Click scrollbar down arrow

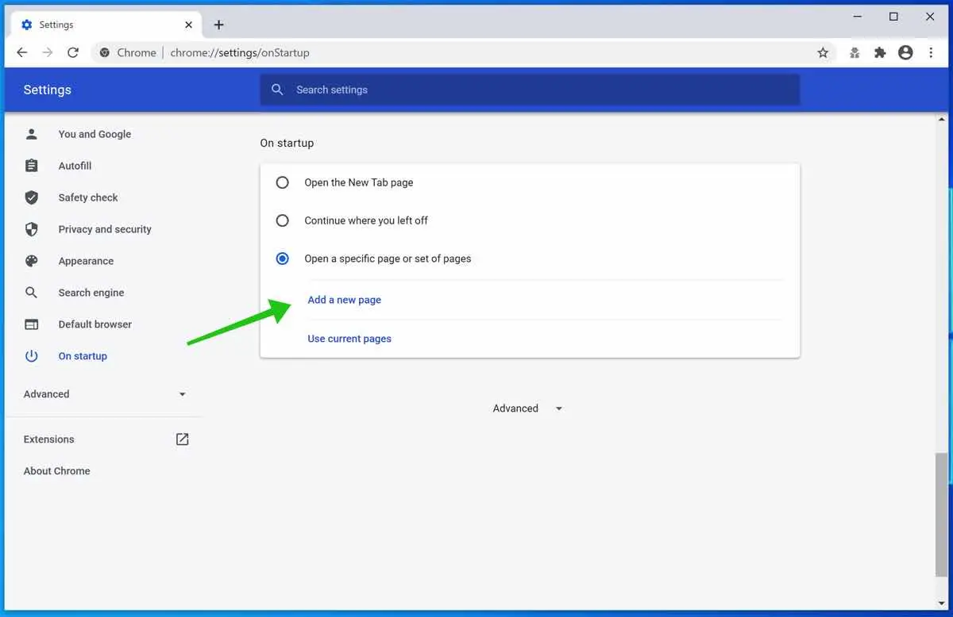[x=942, y=604]
